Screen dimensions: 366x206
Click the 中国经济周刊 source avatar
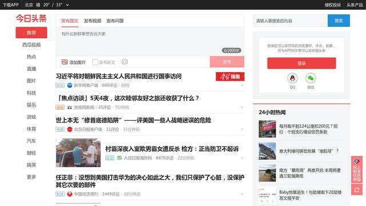coord(70,194)
